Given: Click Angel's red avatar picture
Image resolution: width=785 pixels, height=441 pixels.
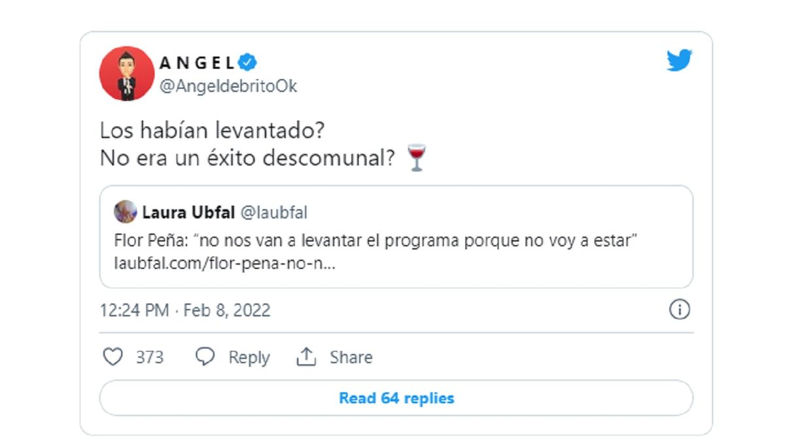Looking at the screenshot, I should click(x=127, y=73).
